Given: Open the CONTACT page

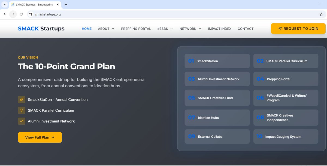Looking at the screenshot, I should click(246, 29).
